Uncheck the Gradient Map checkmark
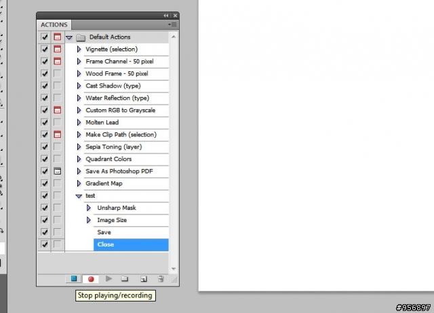This screenshot has width=434, height=313. click(x=44, y=183)
